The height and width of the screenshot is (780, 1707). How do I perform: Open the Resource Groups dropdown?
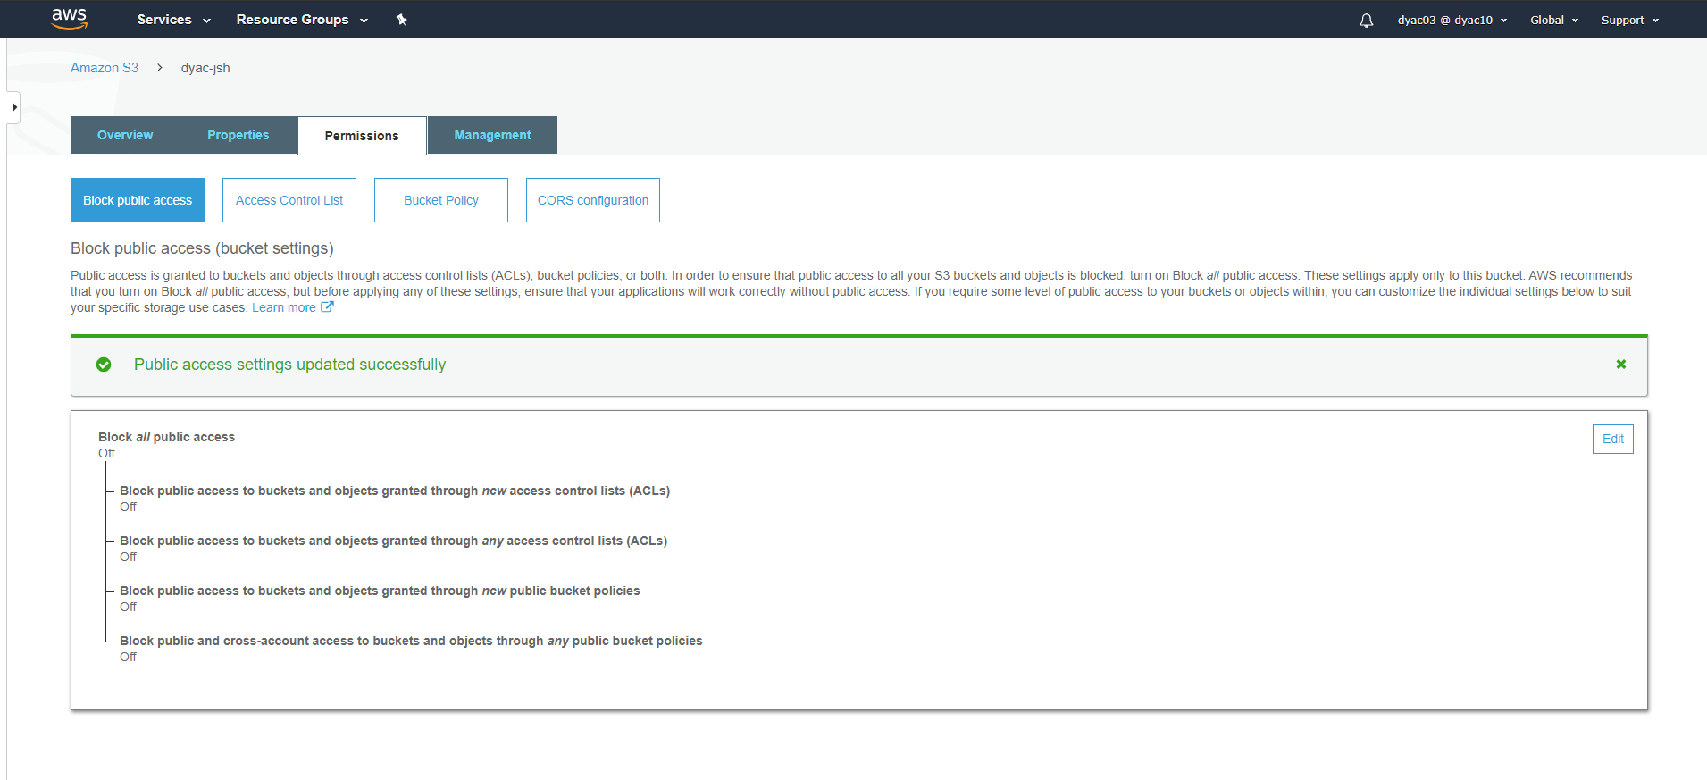302,20
